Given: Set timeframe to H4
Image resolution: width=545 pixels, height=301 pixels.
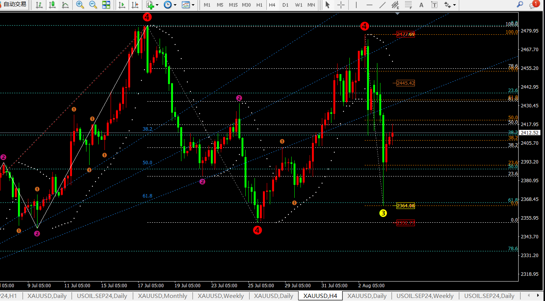Looking at the screenshot, I should (272, 5).
